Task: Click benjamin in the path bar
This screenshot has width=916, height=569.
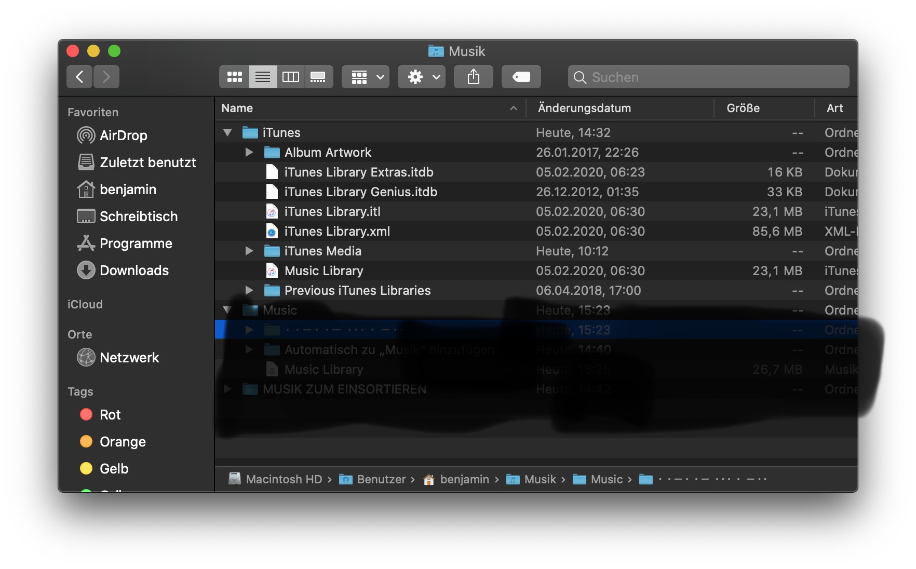Action: 456,479
